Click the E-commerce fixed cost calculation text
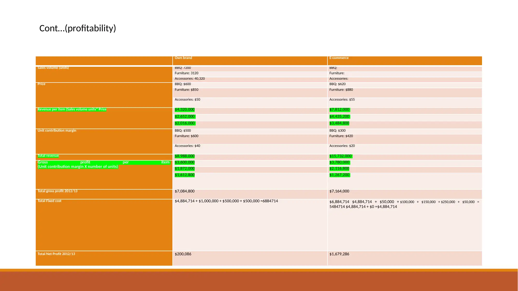This screenshot has width=518, height=291. click(404, 204)
